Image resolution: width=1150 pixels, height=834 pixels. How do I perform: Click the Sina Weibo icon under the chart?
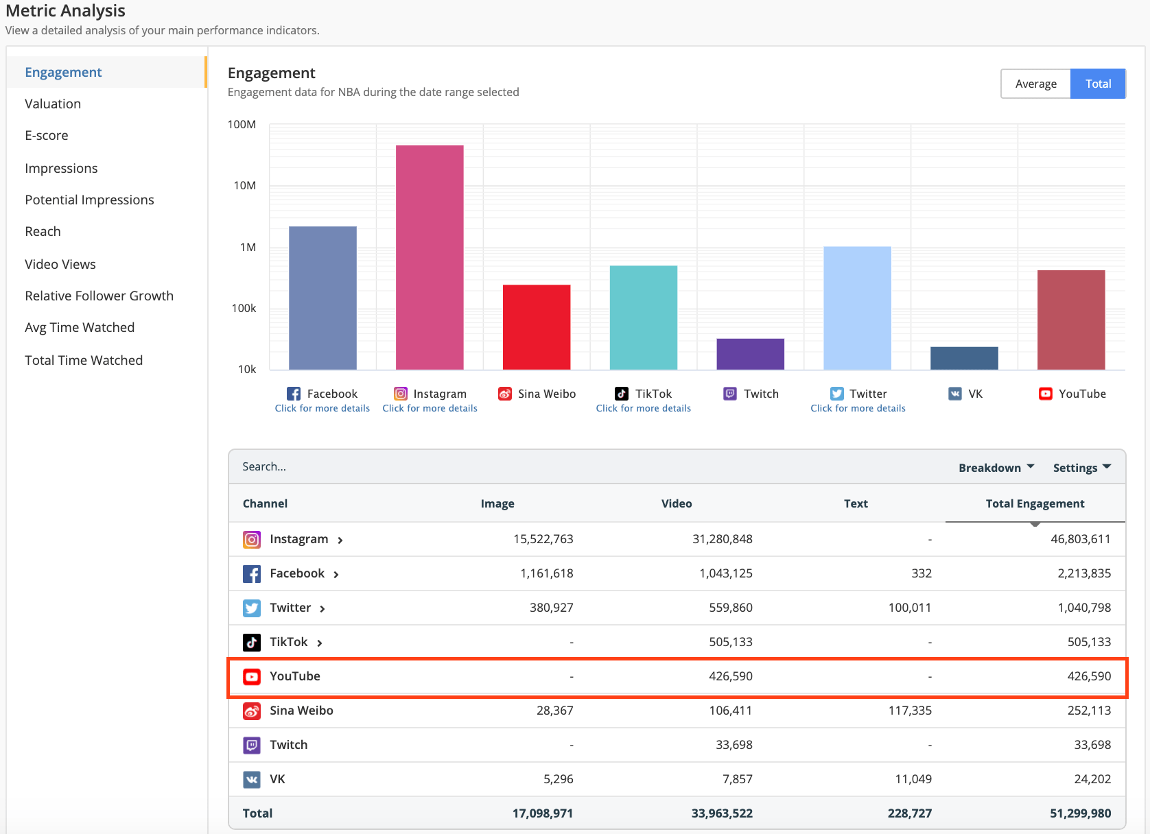pos(505,394)
